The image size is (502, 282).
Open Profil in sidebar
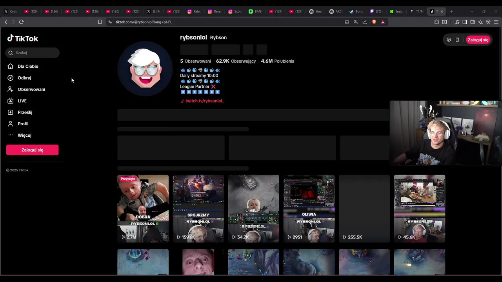click(23, 124)
